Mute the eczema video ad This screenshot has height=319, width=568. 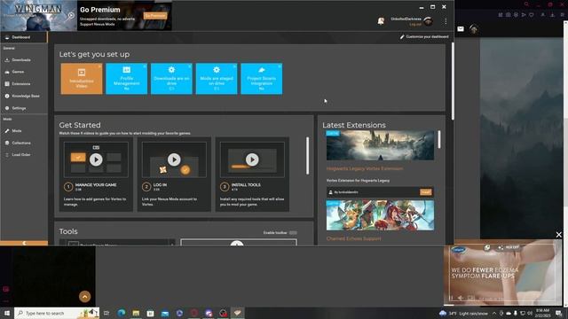click(x=461, y=298)
